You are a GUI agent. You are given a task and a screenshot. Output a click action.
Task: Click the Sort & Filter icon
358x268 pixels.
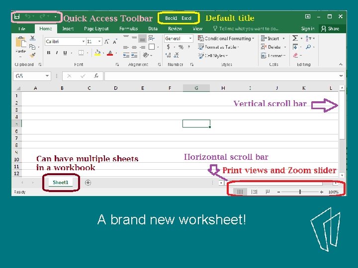pyautogui.click(x=308, y=38)
